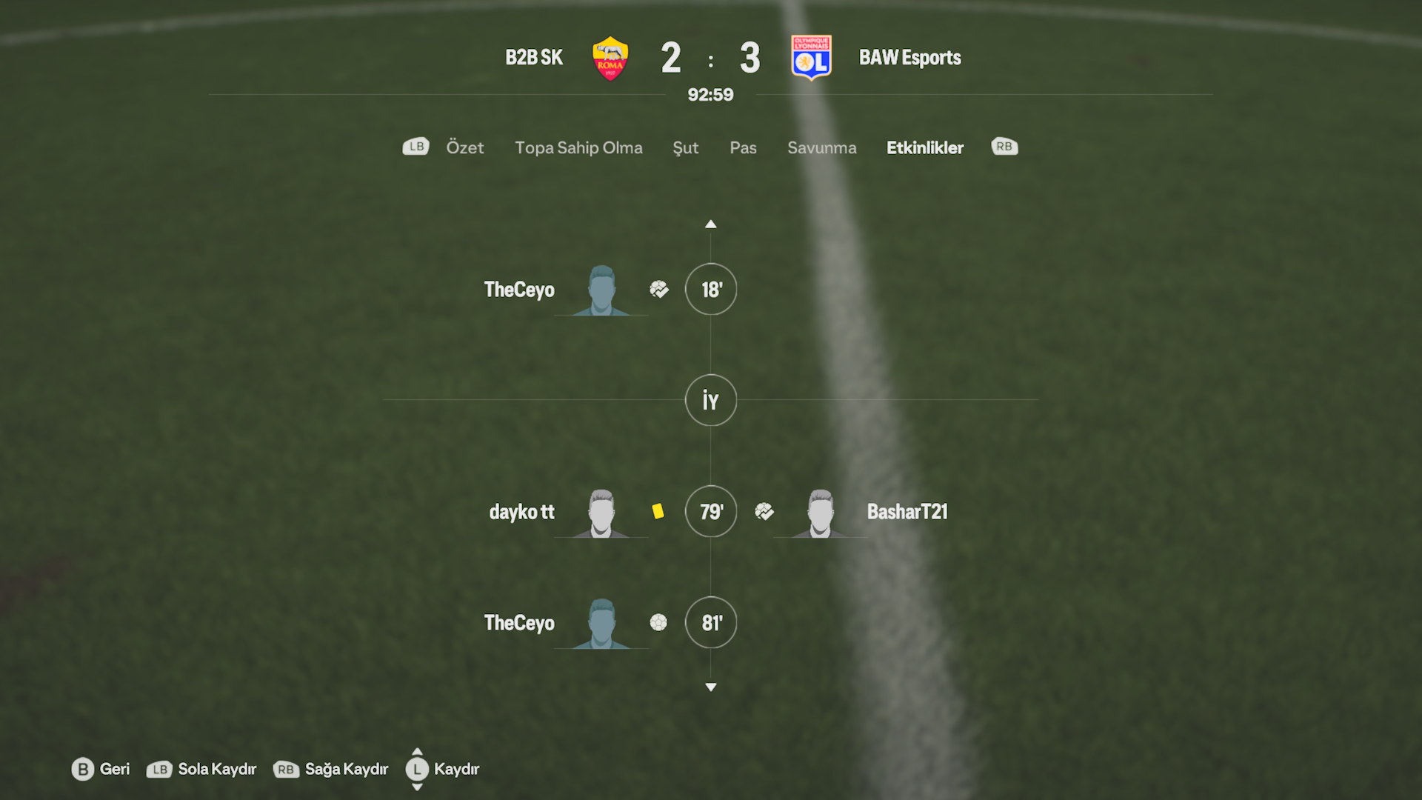Click the substitution icon beside BasharT21
Image resolution: width=1422 pixels, height=800 pixels.
(x=764, y=511)
